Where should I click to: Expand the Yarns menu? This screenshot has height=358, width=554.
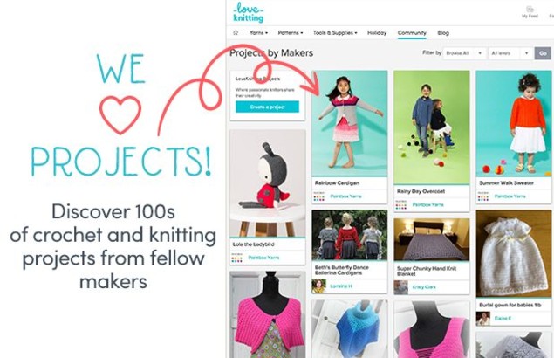click(258, 33)
